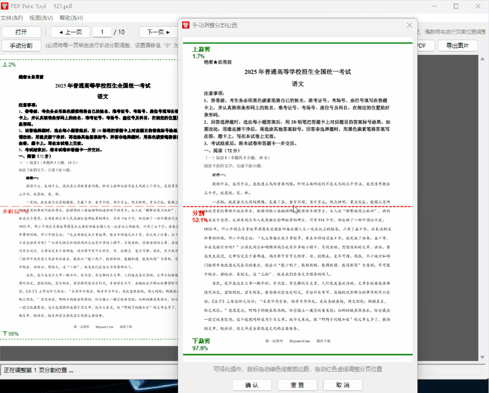
Task: Click the 手动分割 button
Action: pos(21,46)
